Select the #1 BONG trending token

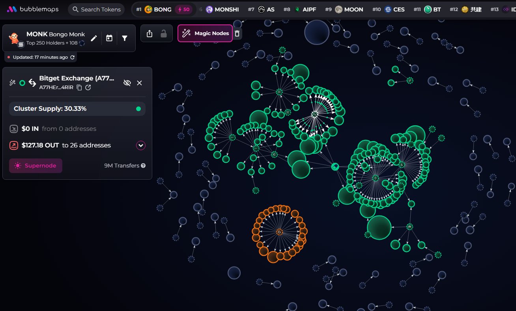tap(158, 9)
